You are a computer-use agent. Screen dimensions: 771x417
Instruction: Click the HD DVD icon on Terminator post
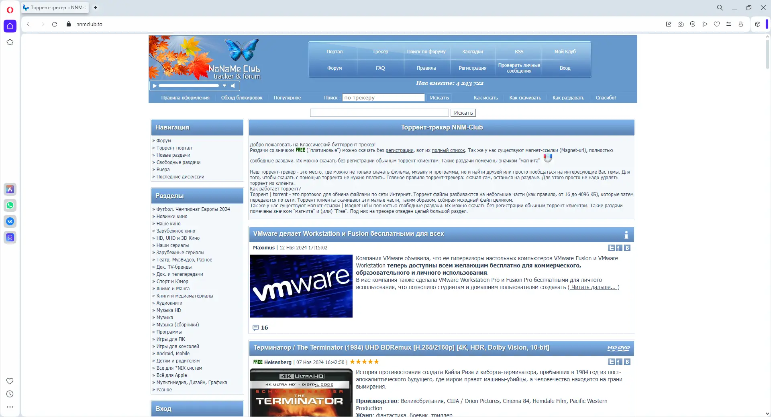(x=618, y=348)
